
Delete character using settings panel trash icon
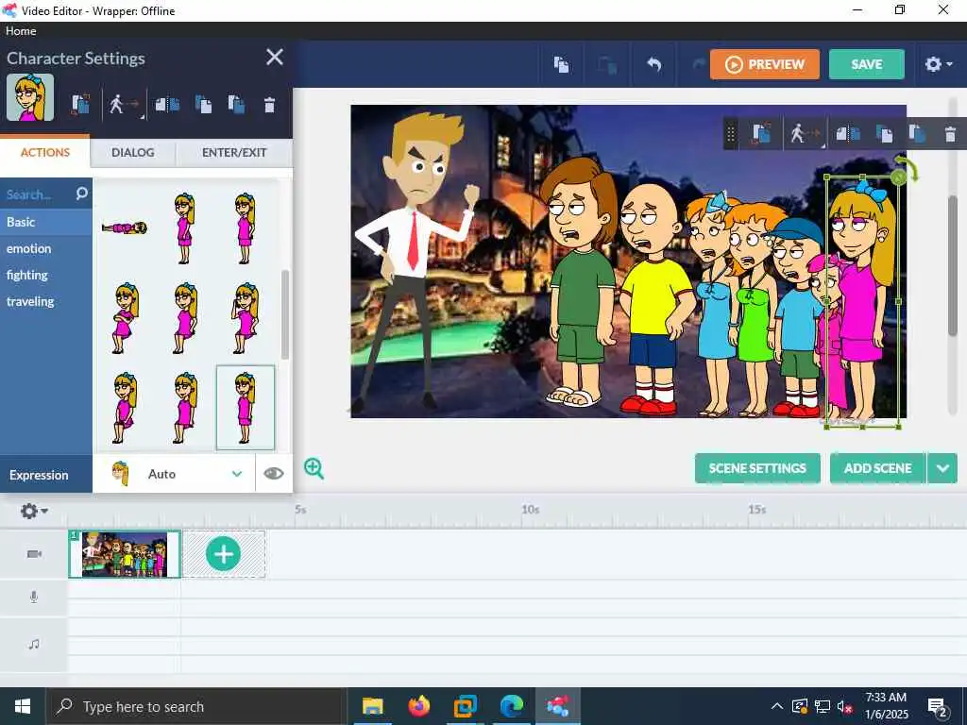(x=269, y=105)
